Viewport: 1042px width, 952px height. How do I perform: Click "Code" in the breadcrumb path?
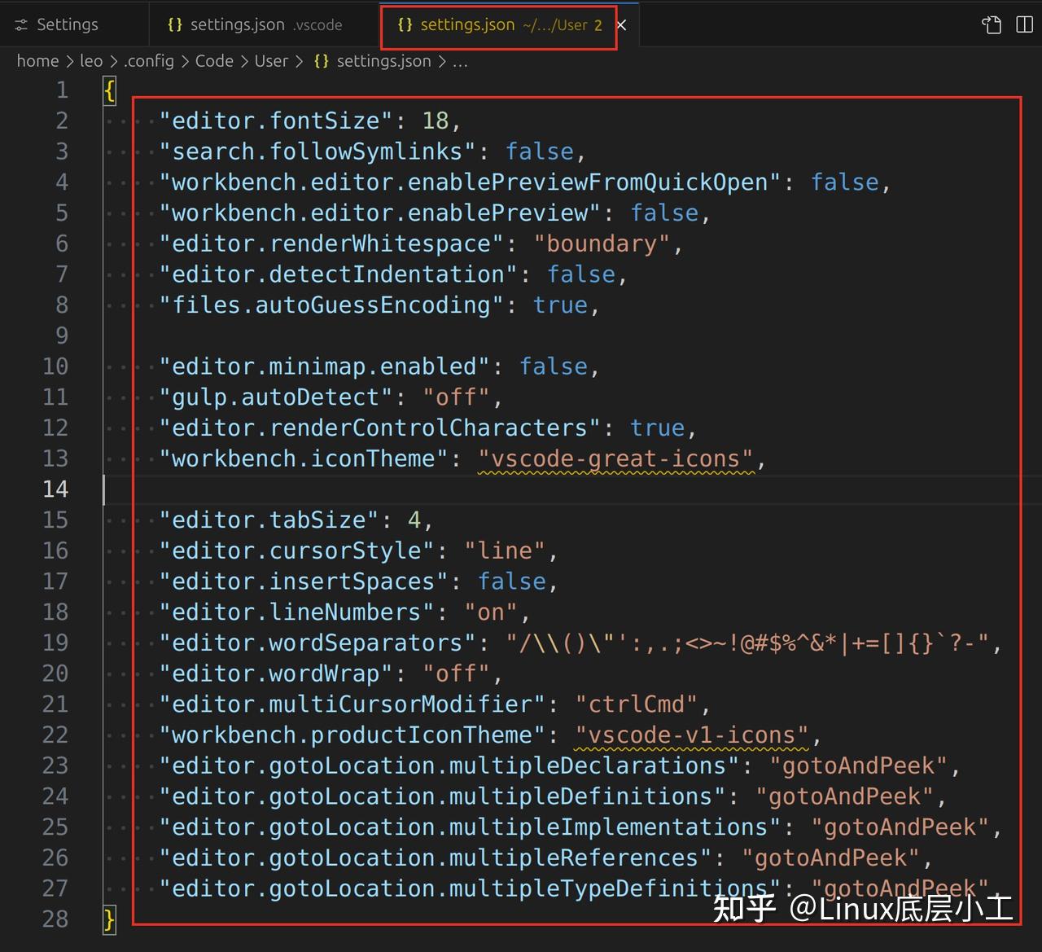(214, 60)
